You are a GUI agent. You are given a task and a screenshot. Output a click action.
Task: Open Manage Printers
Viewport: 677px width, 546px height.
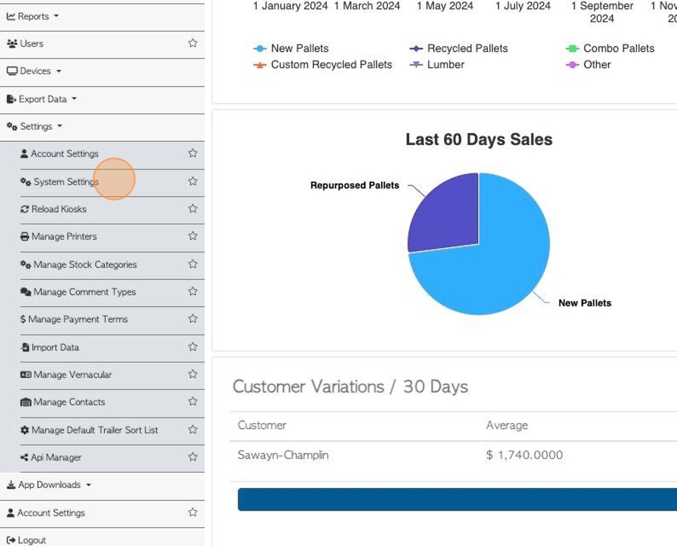pos(64,236)
